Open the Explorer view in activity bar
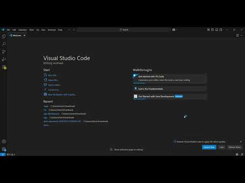 (x=4, y=37)
